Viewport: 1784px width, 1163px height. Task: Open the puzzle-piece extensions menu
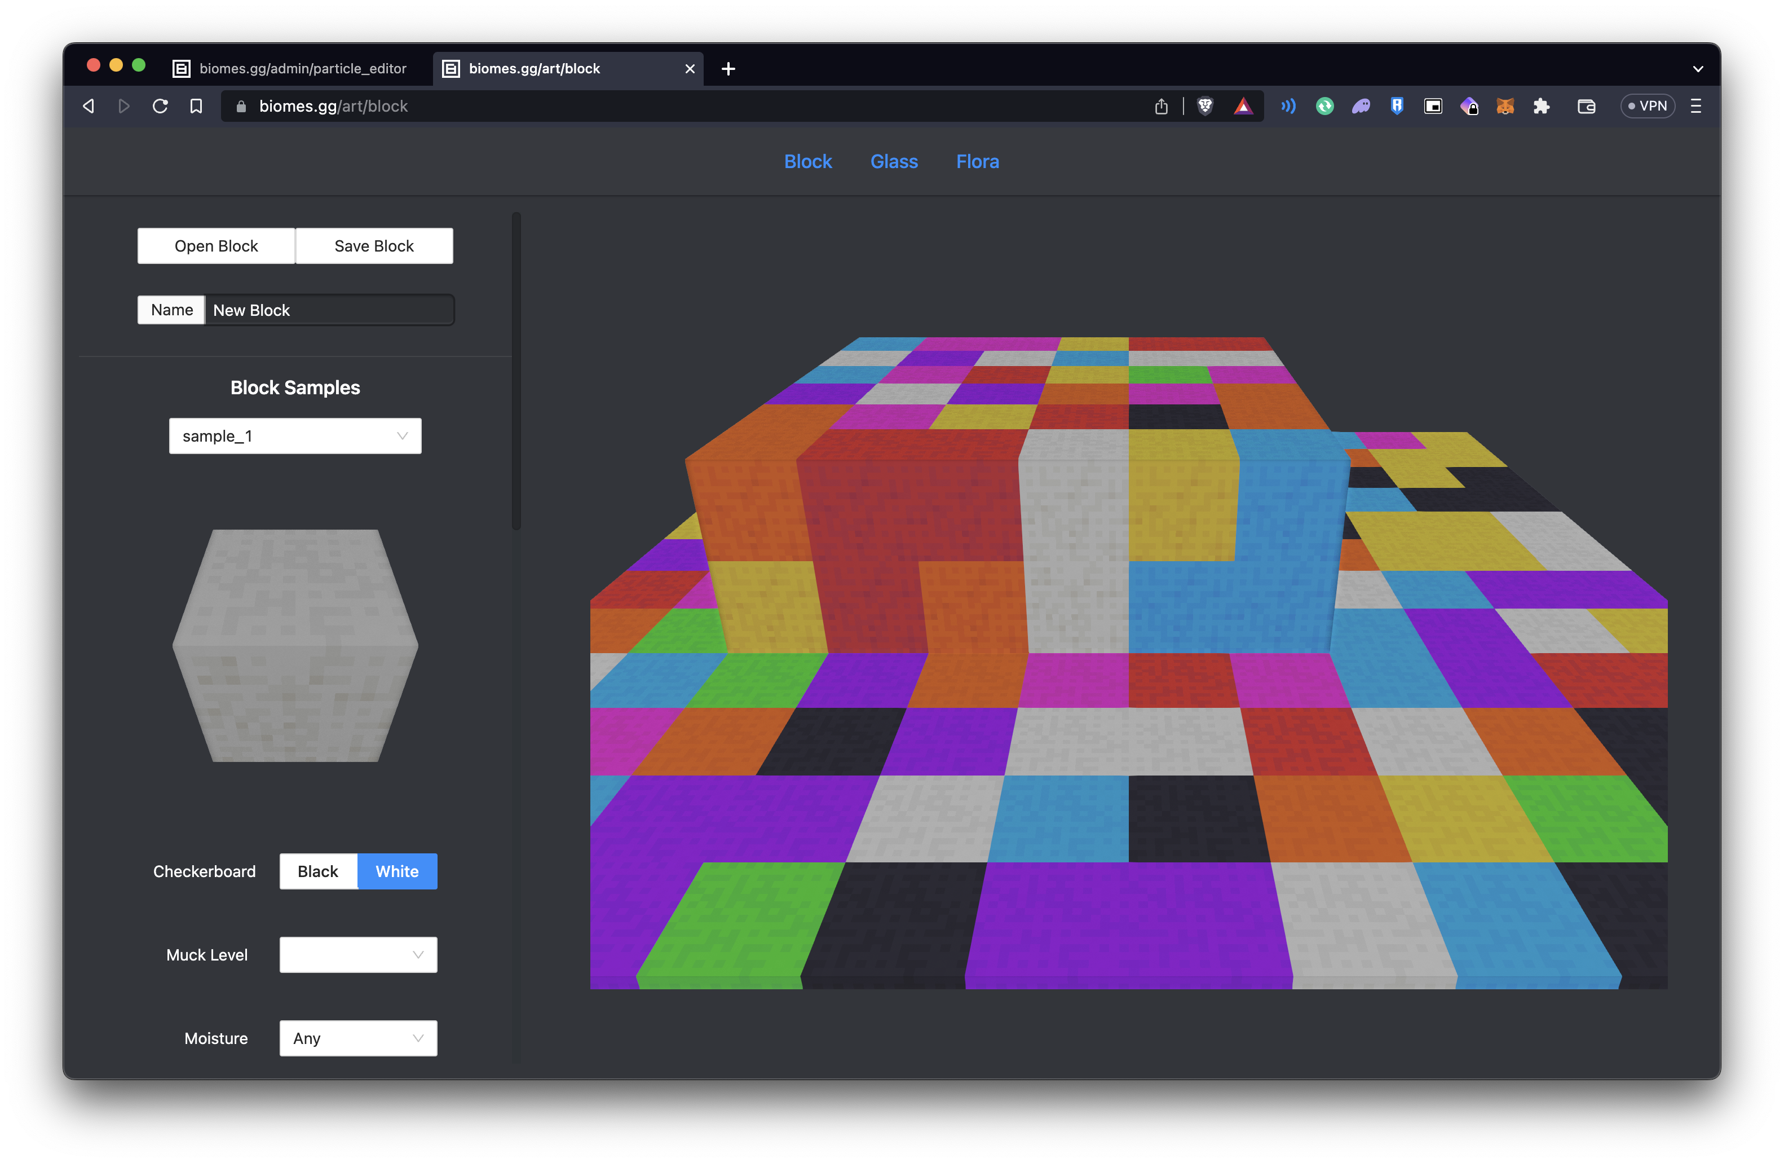tap(1541, 107)
